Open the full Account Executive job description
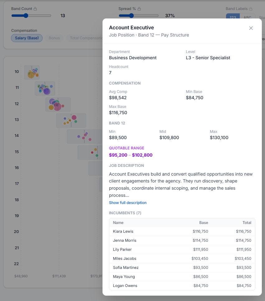This screenshot has width=265, height=301. point(128,202)
